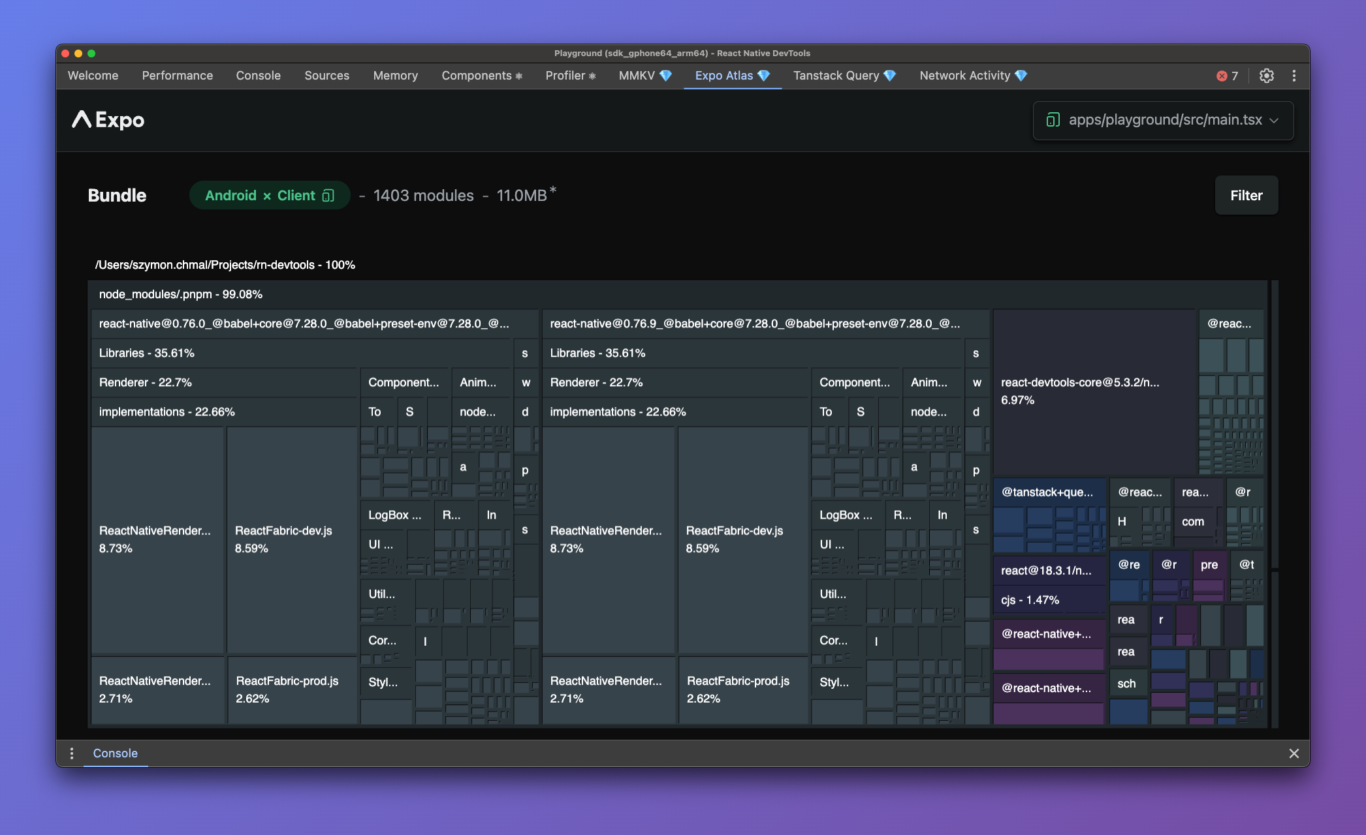Select the react@18.3.1 treemap block
Screen dimensions: 1366x835
click(x=1049, y=571)
